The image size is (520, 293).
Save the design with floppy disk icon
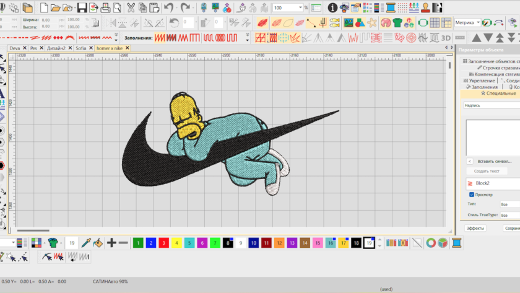[x=82, y=7]
